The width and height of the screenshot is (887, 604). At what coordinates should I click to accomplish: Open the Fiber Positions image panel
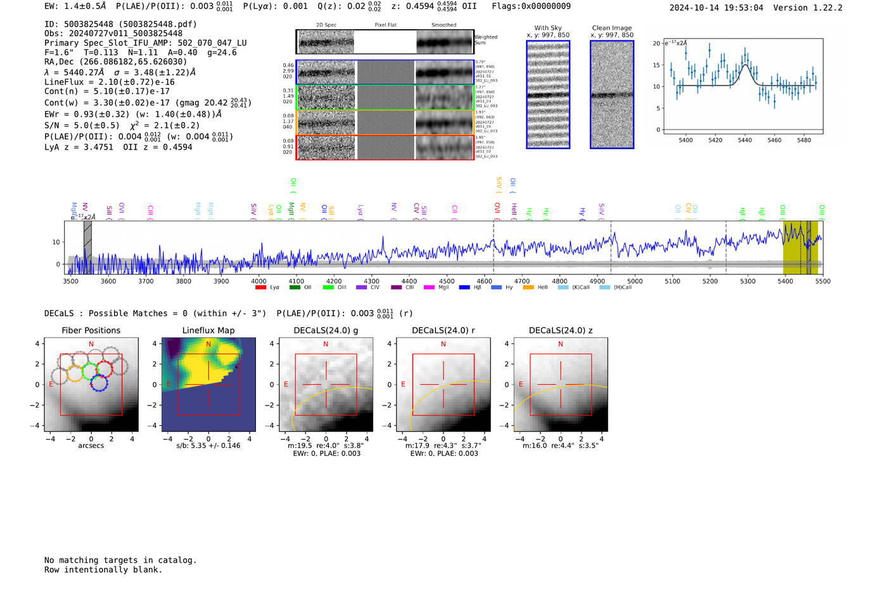[91, 385]
